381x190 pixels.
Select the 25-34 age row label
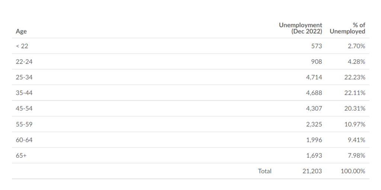click(24, 77)
